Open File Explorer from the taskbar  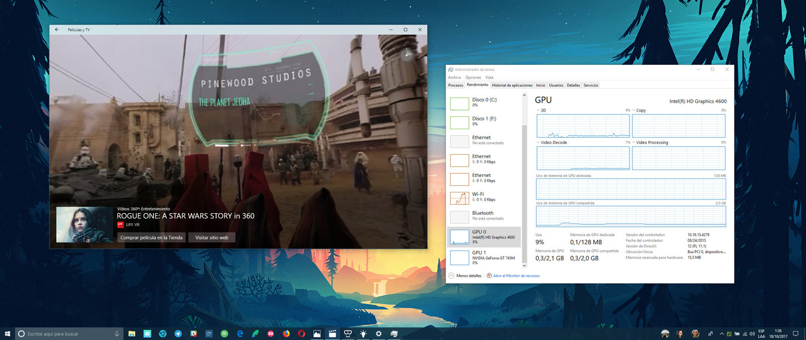(132, 334)
